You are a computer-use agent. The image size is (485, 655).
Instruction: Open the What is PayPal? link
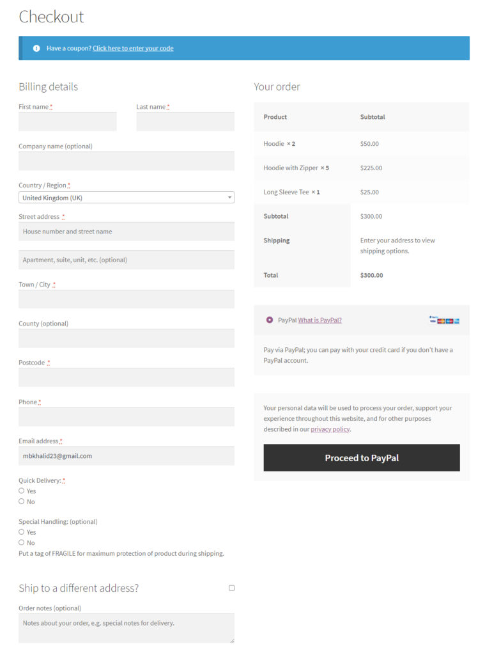click(x=319, y=320)
